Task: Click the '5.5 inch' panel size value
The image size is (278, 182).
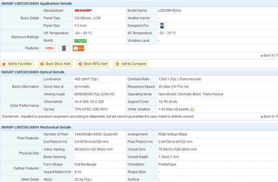Action: [x=80, y=26]
